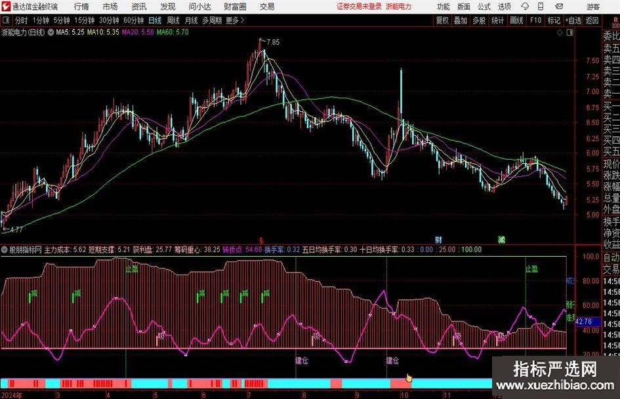Open the mail envelope icon
The width and height of the screenshot is (620, 399).
click(559, 7)
